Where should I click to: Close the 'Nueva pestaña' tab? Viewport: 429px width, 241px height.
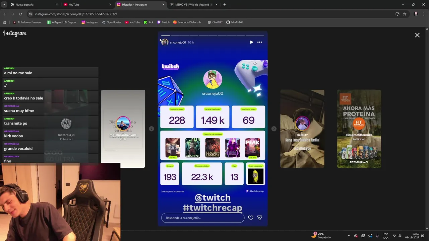57,5
